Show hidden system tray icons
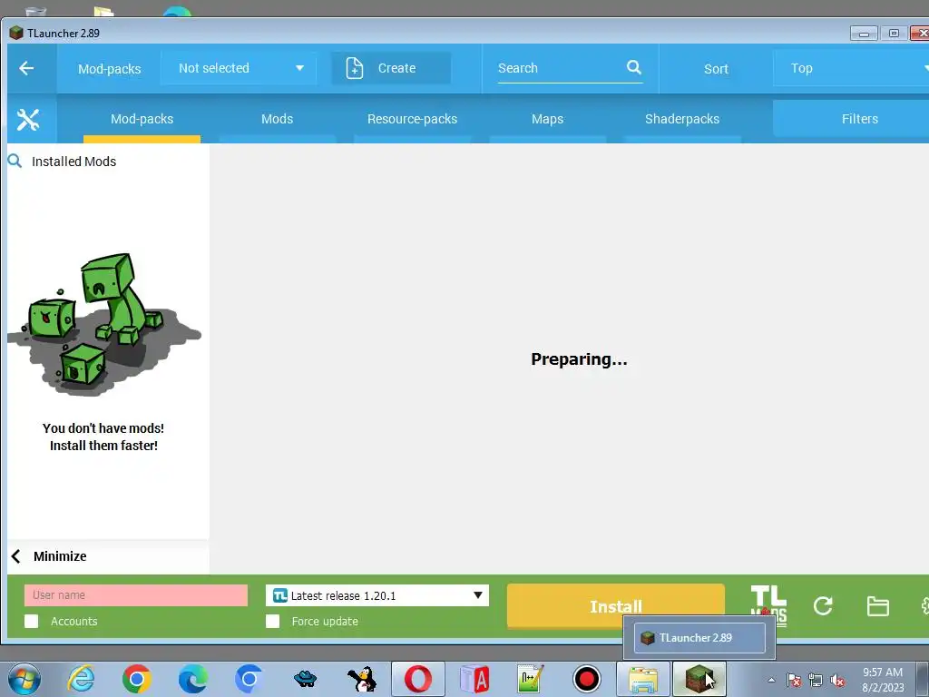Screen dimensions: 929x697 pos(771,680)
